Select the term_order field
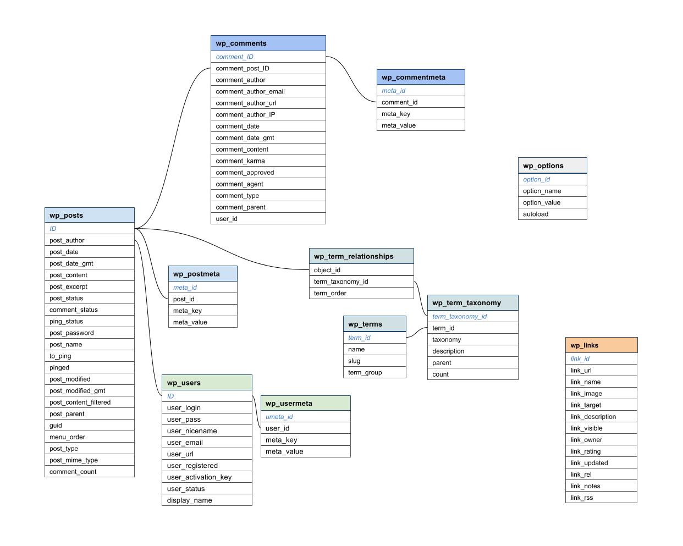683x546 pixels. pos(361,293)
